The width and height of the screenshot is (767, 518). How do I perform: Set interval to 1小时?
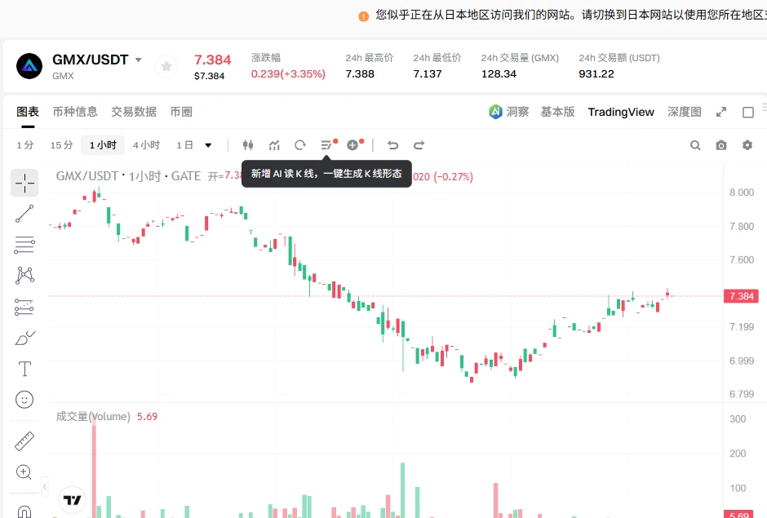click(x=103, y=144)
